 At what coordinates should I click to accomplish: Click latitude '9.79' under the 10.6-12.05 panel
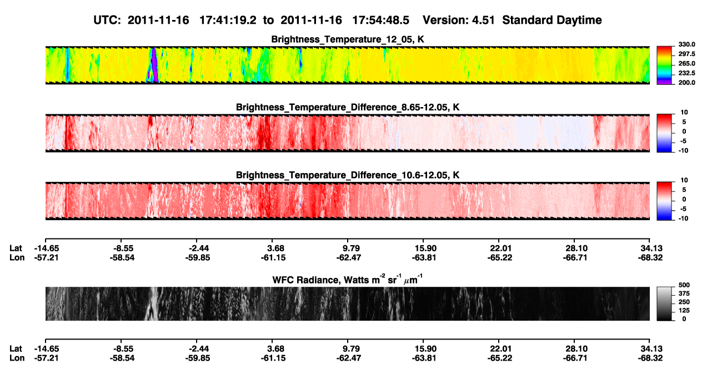point(351,248)
